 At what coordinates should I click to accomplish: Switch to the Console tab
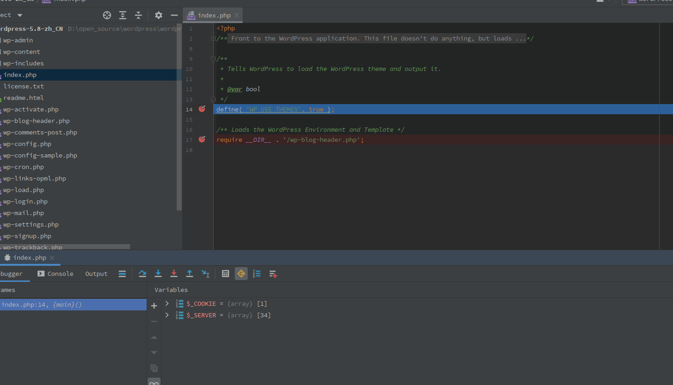(56, 274)
